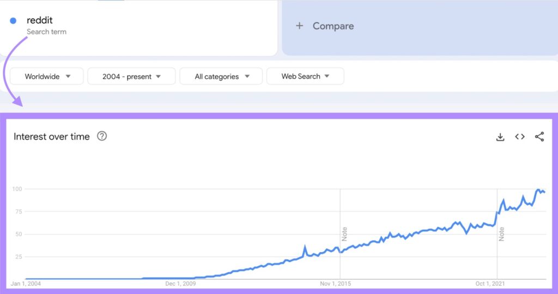Click the Search term label under reddit

pyautogui.click(x=46, y=32)
